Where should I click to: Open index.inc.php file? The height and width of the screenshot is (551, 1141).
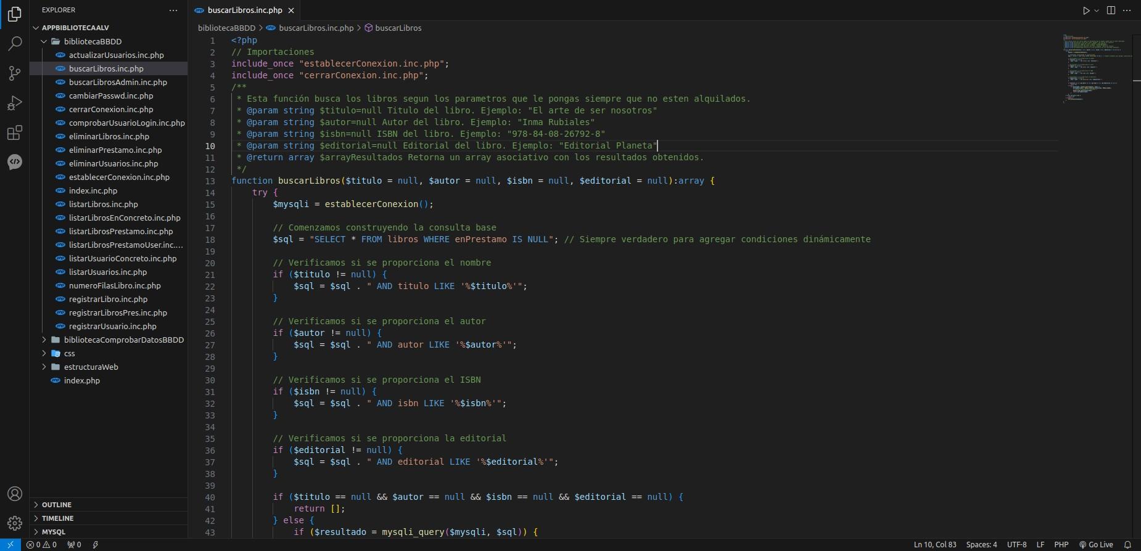click(109, 190)
